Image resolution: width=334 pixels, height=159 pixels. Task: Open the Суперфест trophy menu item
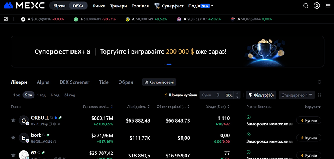169,6
